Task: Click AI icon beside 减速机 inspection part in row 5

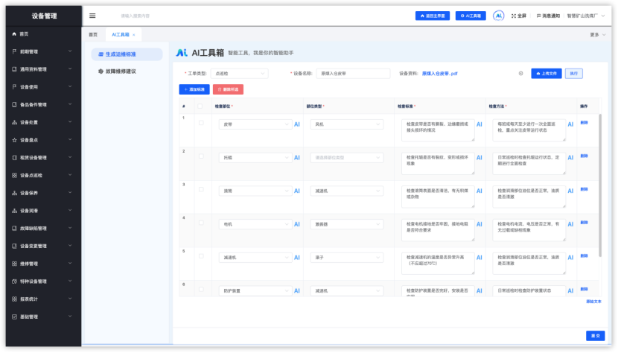Action: (x=297, y=258)
